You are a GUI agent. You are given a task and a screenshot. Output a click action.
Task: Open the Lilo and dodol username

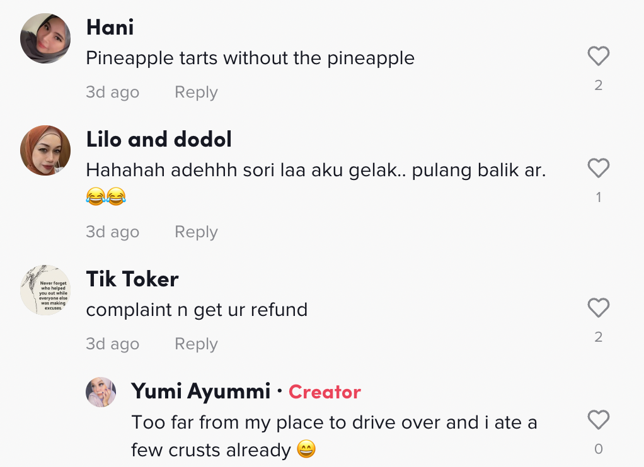[x=159, y=139]
